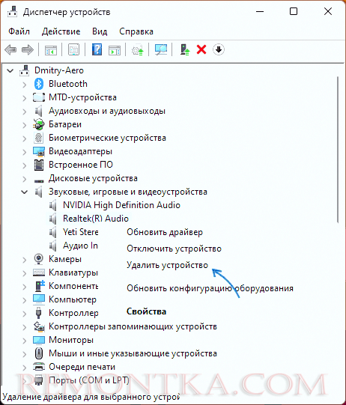Viewport: 346px width, 405px height.
Task: Click the circled down-arrow toolbar icon
Action: point(219,49)
